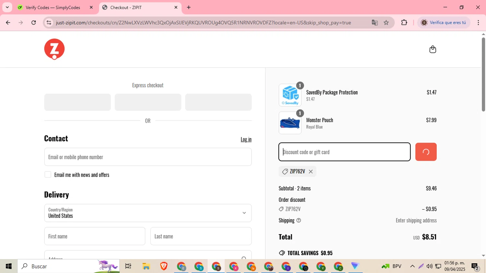Image resolution: width=486 pixels, height=273 pixels.
Task: Open the Windows Start menu
Action: [9, 266]
